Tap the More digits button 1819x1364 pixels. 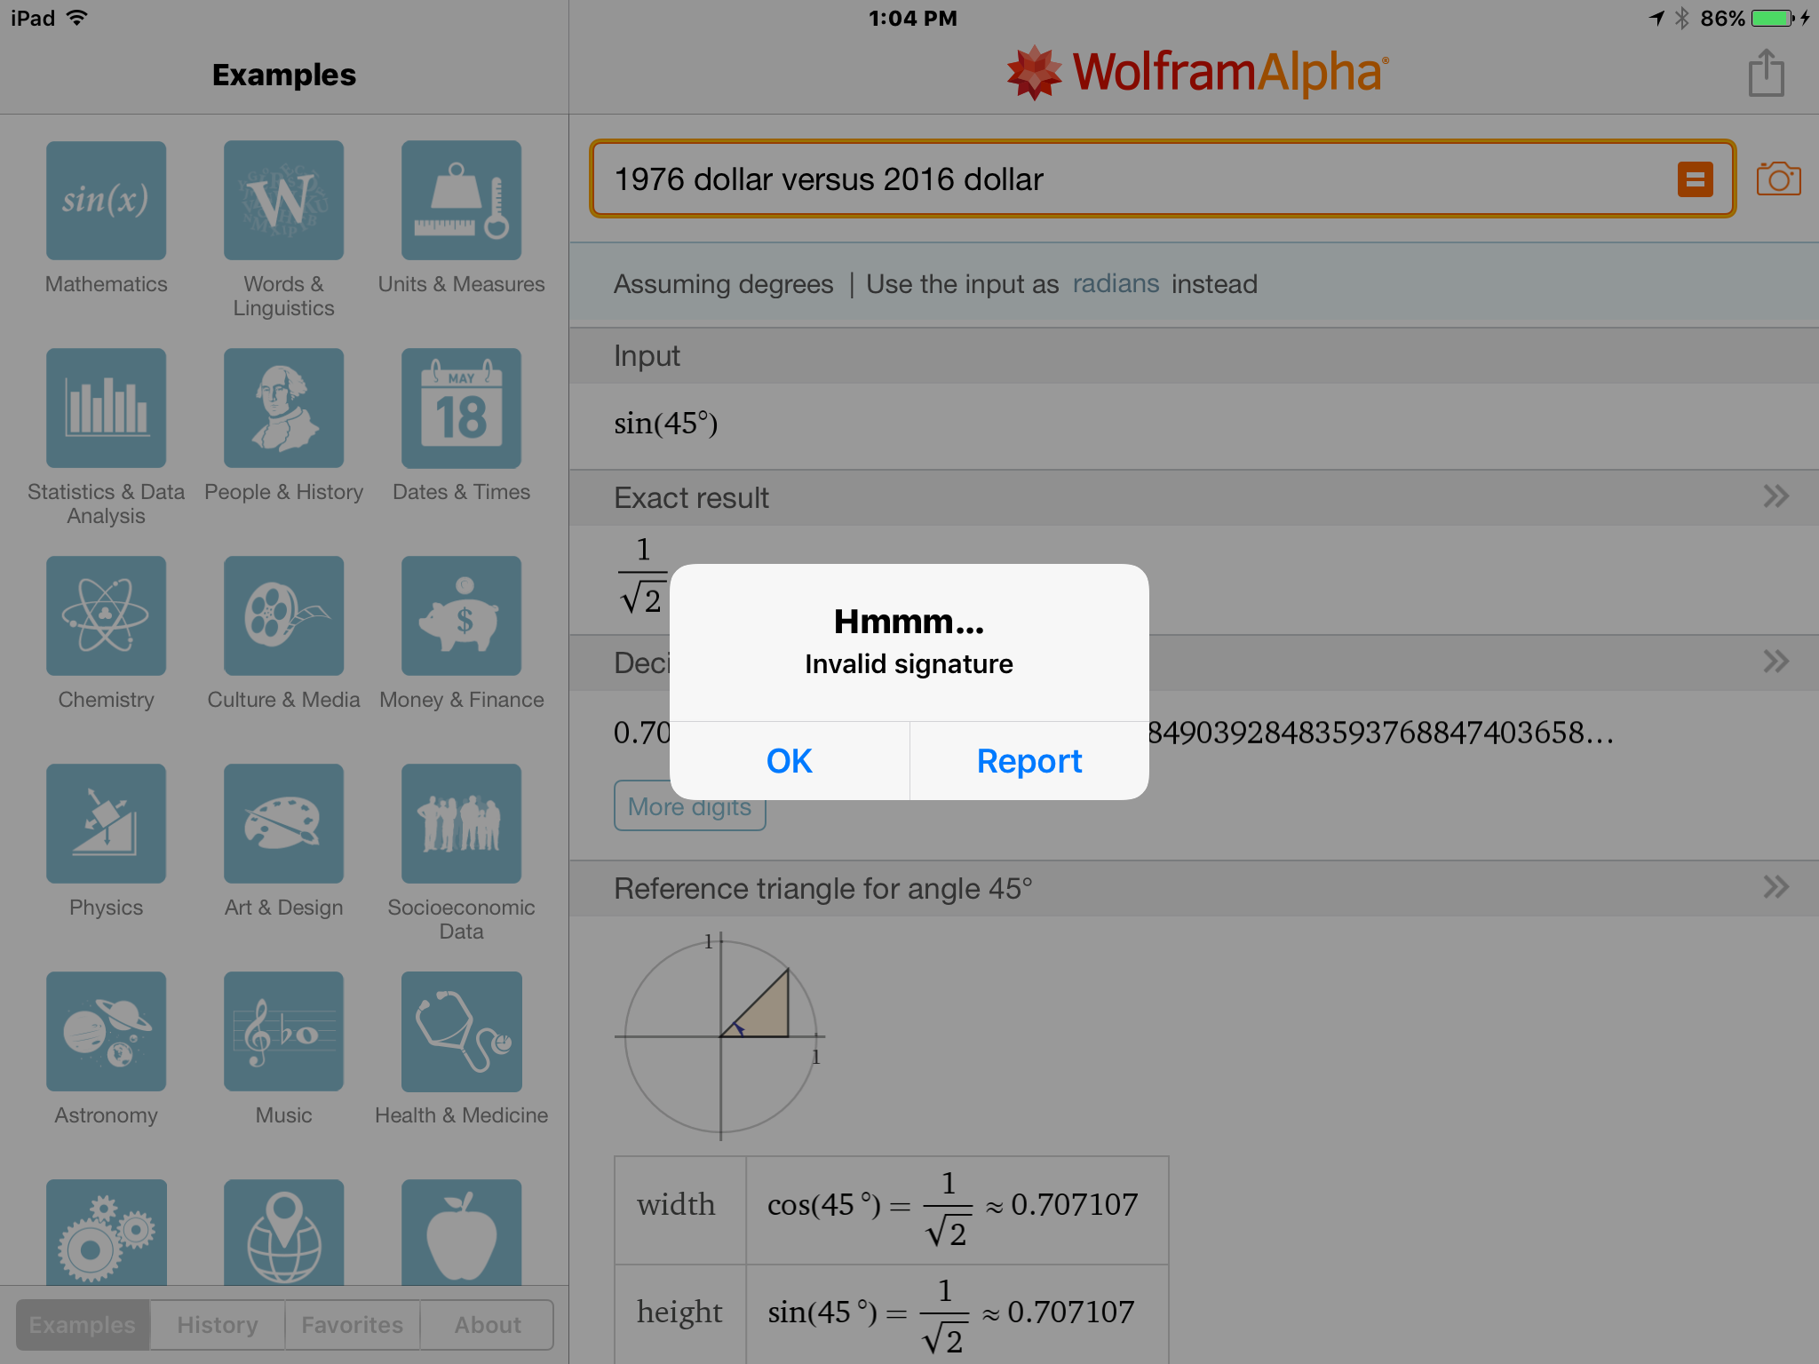(x=689, y=806)
